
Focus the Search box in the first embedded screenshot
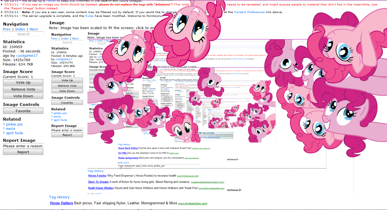[x=67, y=42]
